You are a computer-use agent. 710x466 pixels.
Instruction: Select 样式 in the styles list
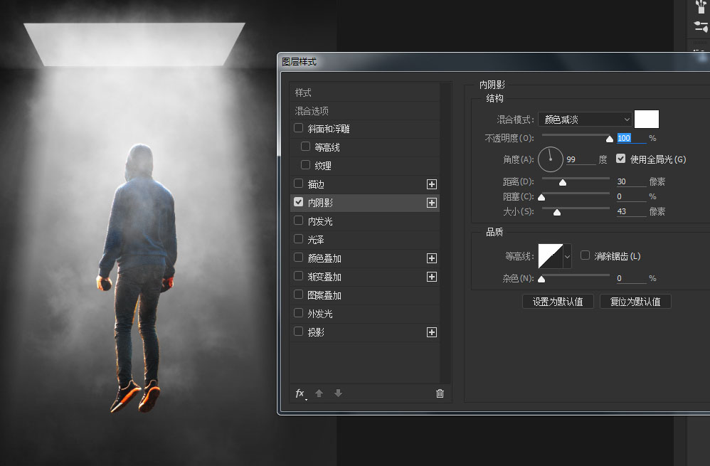pos(364,92)
